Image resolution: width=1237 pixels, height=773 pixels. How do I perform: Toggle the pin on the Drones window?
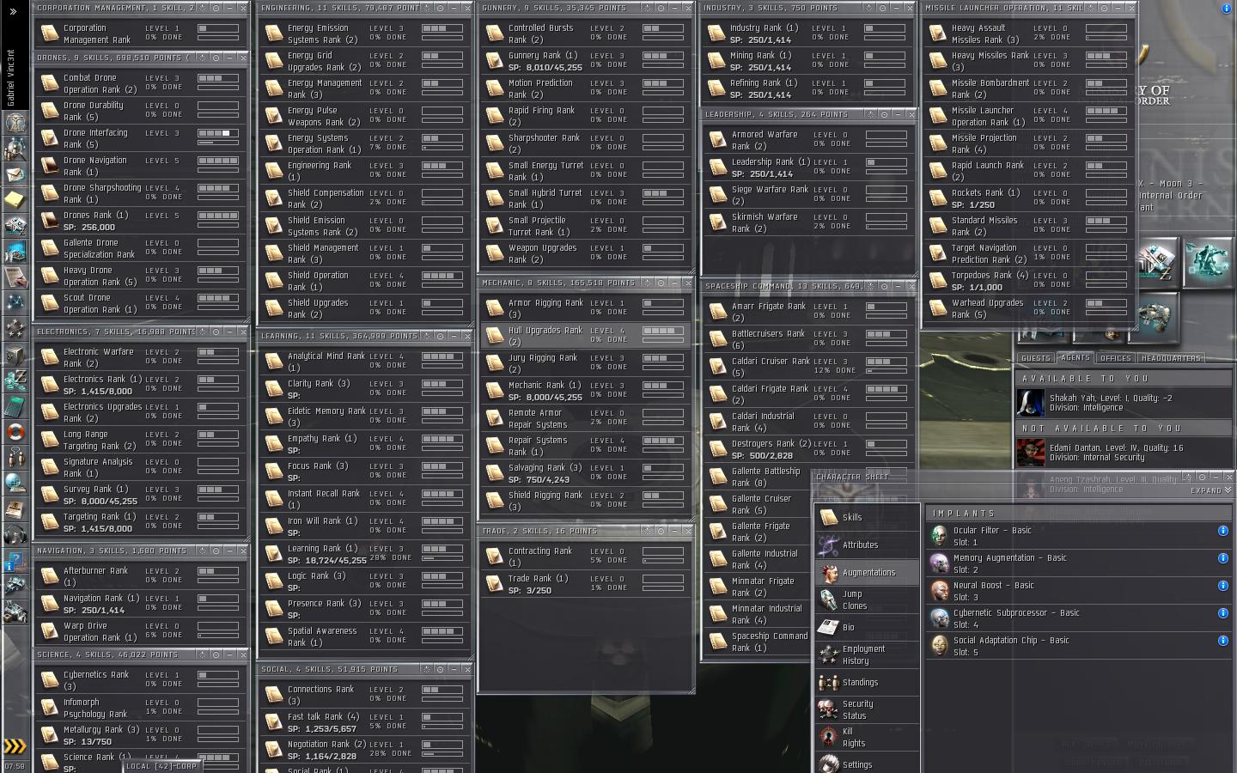coord(216,58)
